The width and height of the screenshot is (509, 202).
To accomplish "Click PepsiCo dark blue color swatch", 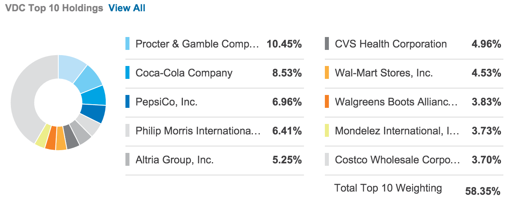I will coord(127,102).
